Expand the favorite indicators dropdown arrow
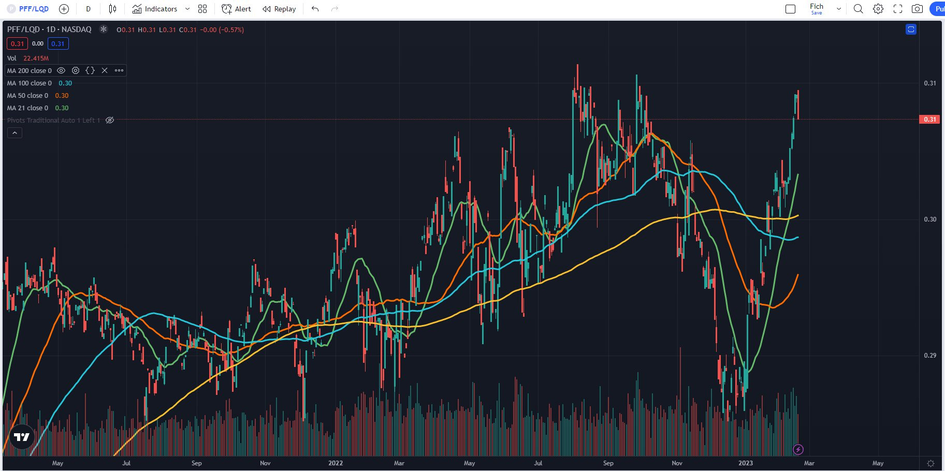 point(187,9)
